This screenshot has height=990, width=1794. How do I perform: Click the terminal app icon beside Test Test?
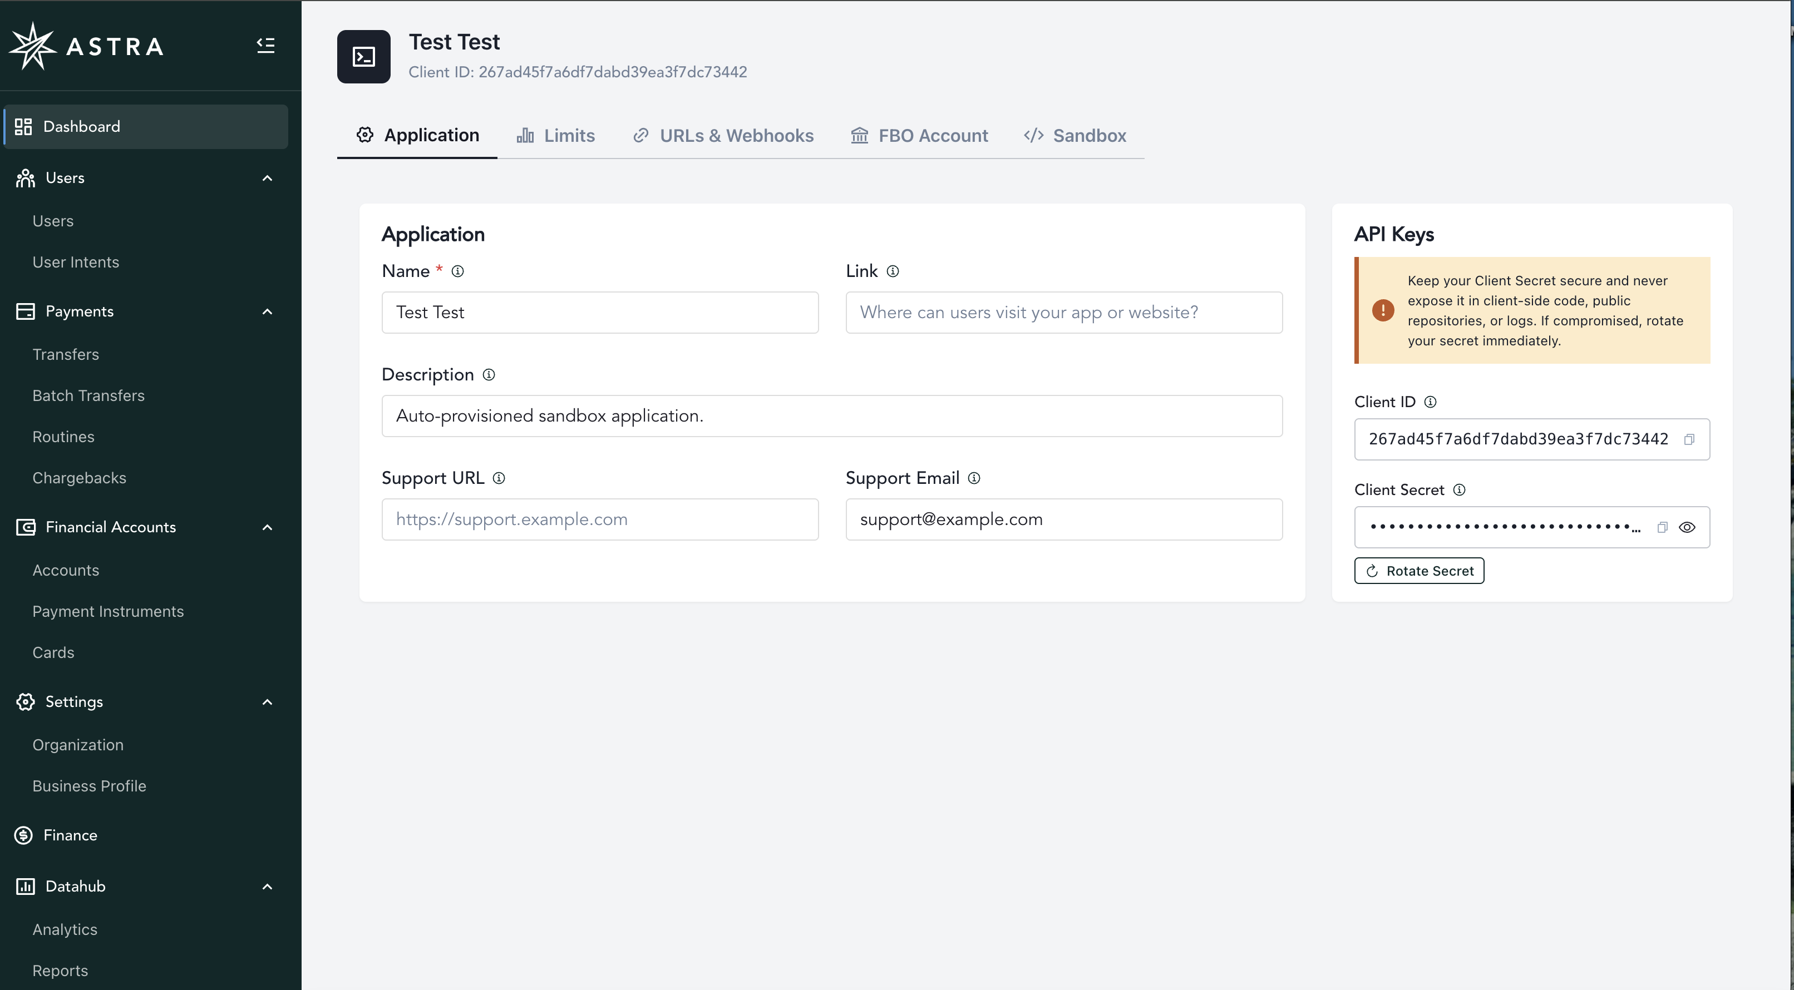[363, 56]
